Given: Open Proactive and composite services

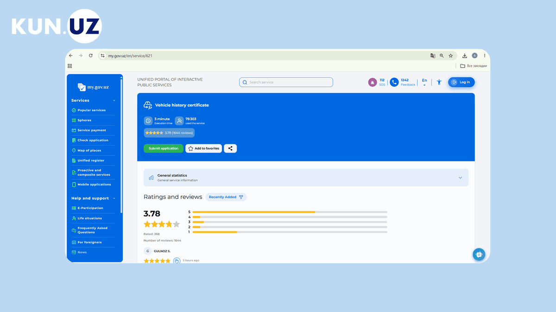Looking at the screenshot, I should click(x=93, y=172).
